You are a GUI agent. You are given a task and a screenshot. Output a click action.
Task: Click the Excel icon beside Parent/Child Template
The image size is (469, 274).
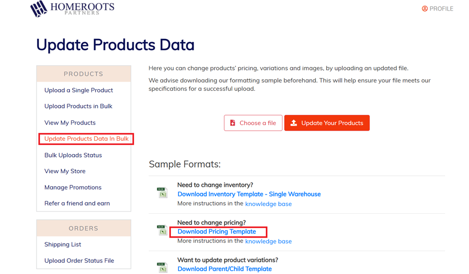(x=162, y=267)
